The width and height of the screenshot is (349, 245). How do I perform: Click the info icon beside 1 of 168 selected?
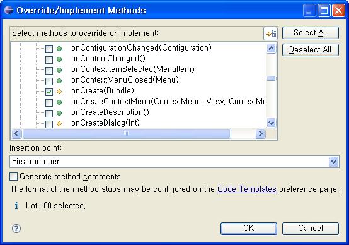pos(16,205)
